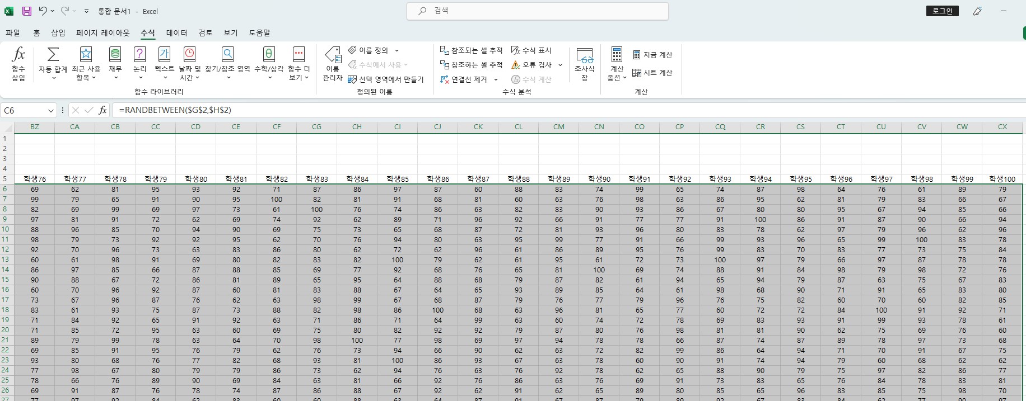Screen dimensions: 1026x401
Task: Click Error Checking (오류 검사) button
Action: (531, 65)
